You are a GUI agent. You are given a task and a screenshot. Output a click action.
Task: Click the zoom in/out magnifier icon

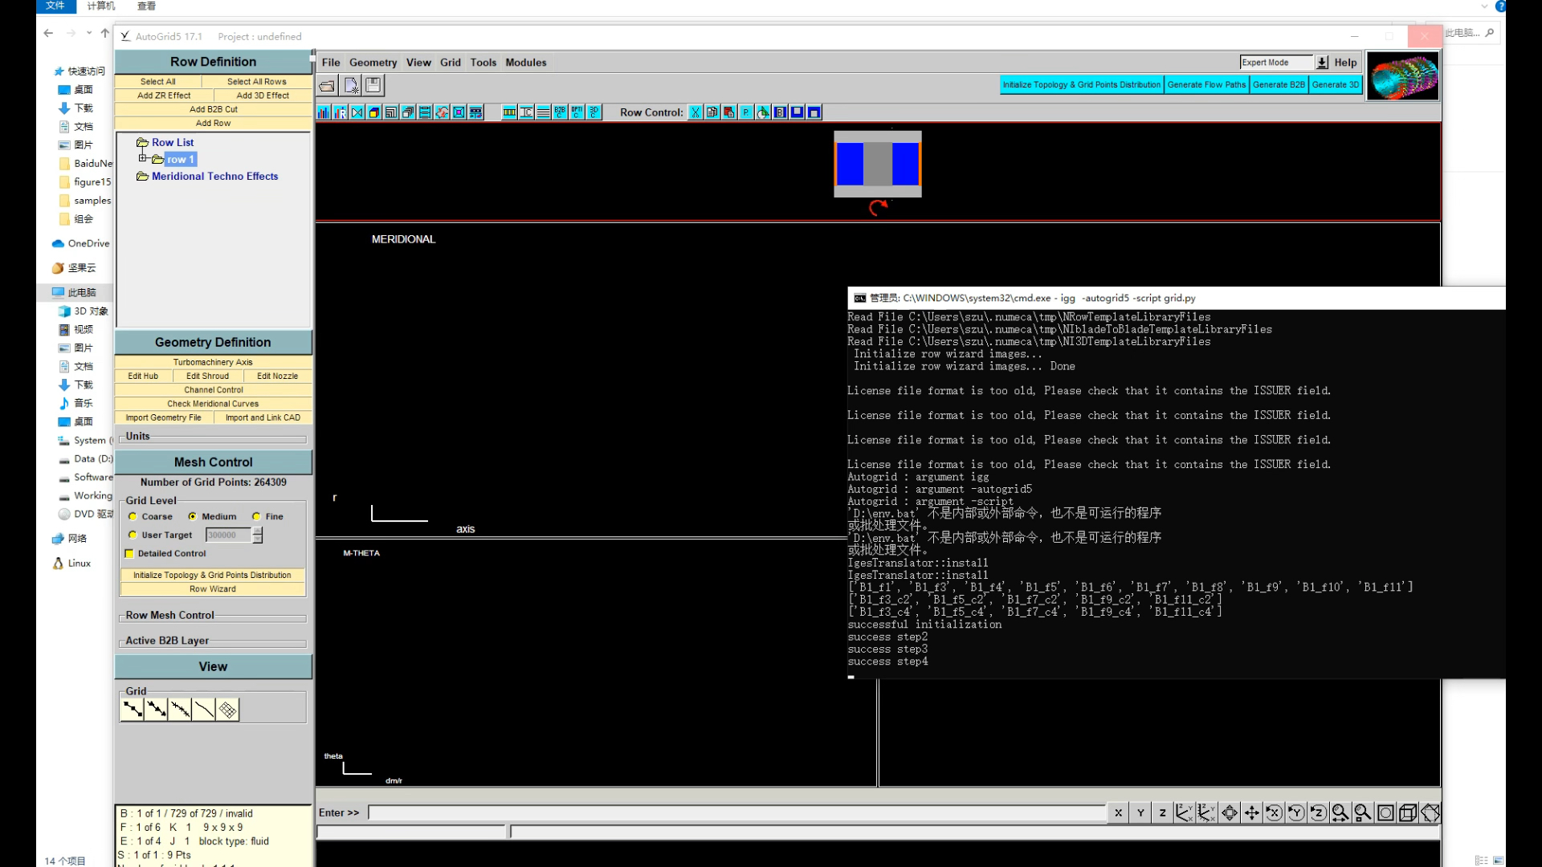[1340, 813]
